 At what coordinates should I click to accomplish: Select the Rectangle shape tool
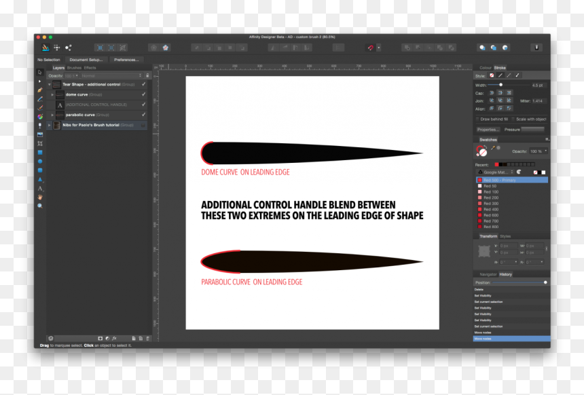[x=40, y=153]
